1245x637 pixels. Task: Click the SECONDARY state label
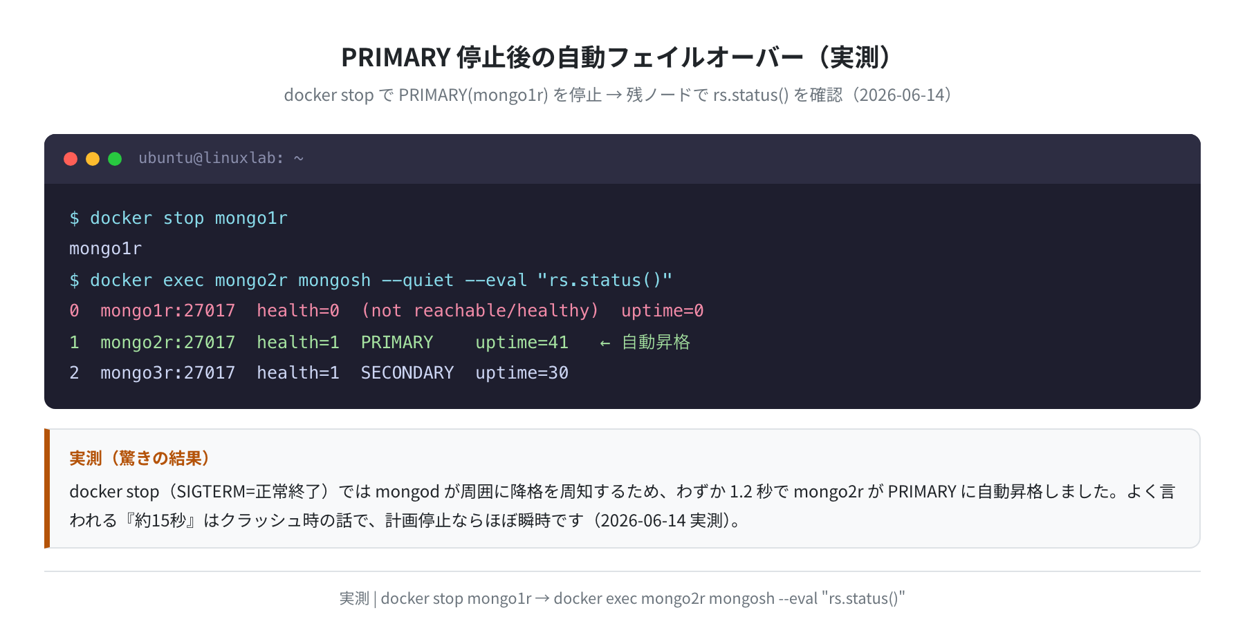(x=407, y=373)
